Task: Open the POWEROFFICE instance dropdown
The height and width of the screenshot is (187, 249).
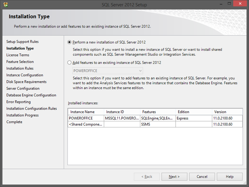Action: pyautogui.click(x=108, y=71)
